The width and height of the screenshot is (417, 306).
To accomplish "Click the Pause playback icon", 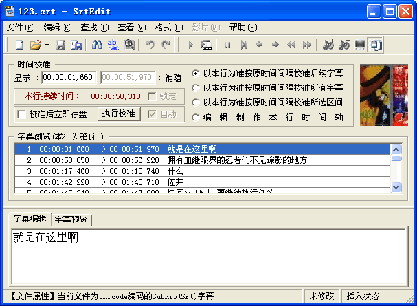I will click(x=227, y=45).
